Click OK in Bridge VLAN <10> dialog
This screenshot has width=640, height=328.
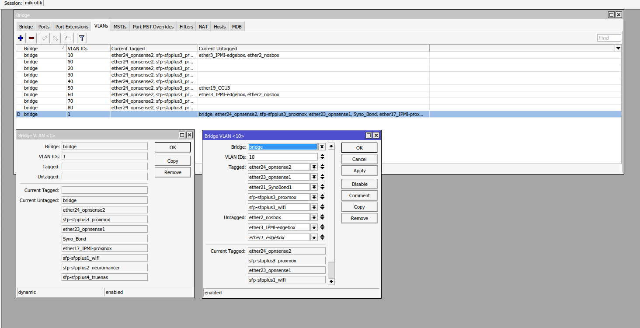(x=359, y=148)
